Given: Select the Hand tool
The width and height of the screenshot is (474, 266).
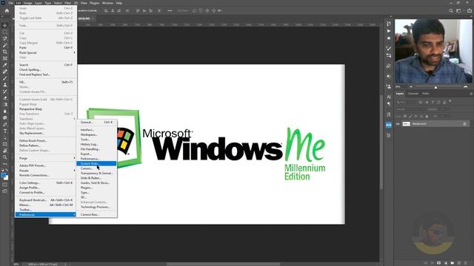Looking at the screenshot, I should (5, 151).
